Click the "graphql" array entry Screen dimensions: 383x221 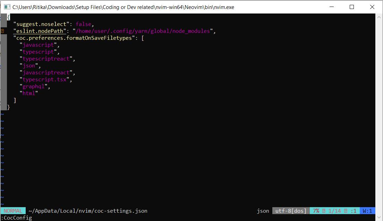[x=33, y=86]
